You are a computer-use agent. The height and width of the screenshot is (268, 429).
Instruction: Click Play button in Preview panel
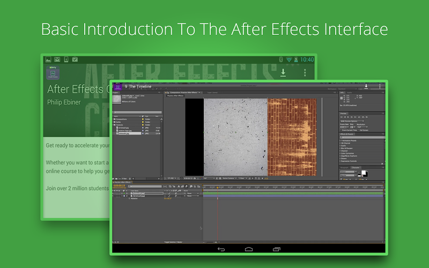[x=348, y=117]
